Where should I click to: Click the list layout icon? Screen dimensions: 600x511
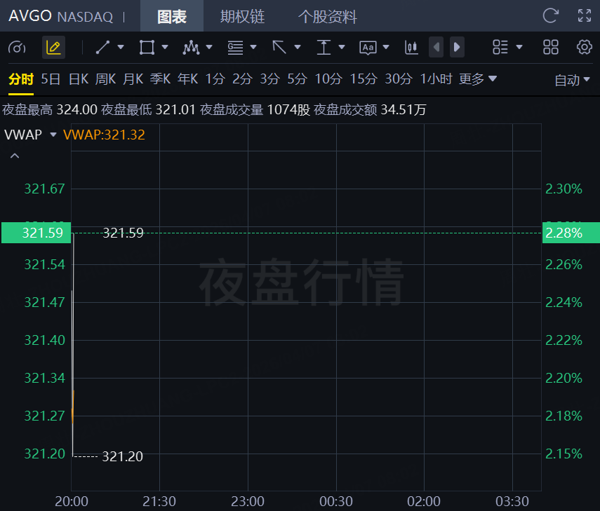coord(500,47)
